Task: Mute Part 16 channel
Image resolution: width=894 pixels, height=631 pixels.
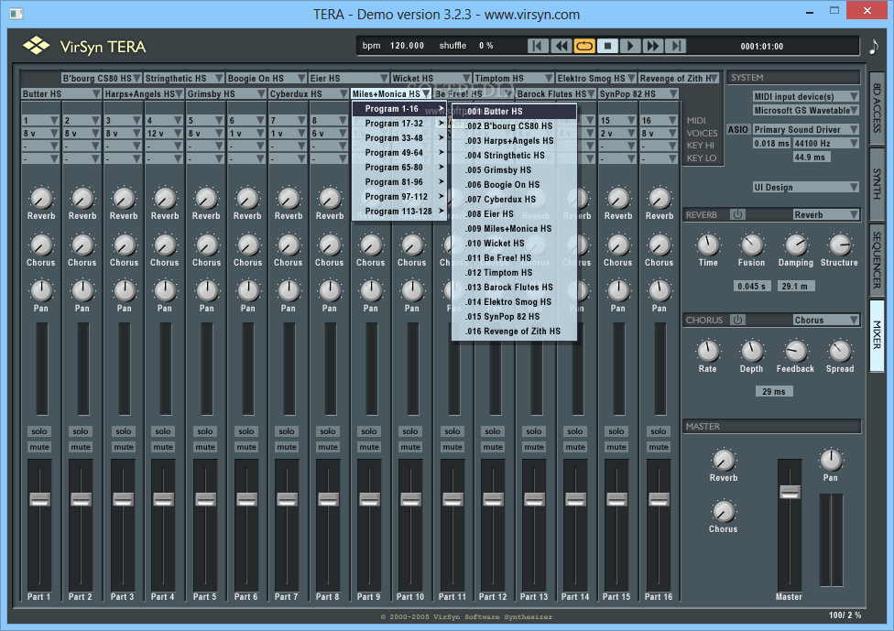Action: (x=659, y=447)
